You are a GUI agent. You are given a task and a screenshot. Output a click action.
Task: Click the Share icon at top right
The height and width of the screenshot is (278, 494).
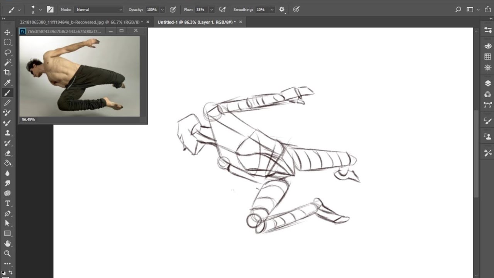coord(489,10)
